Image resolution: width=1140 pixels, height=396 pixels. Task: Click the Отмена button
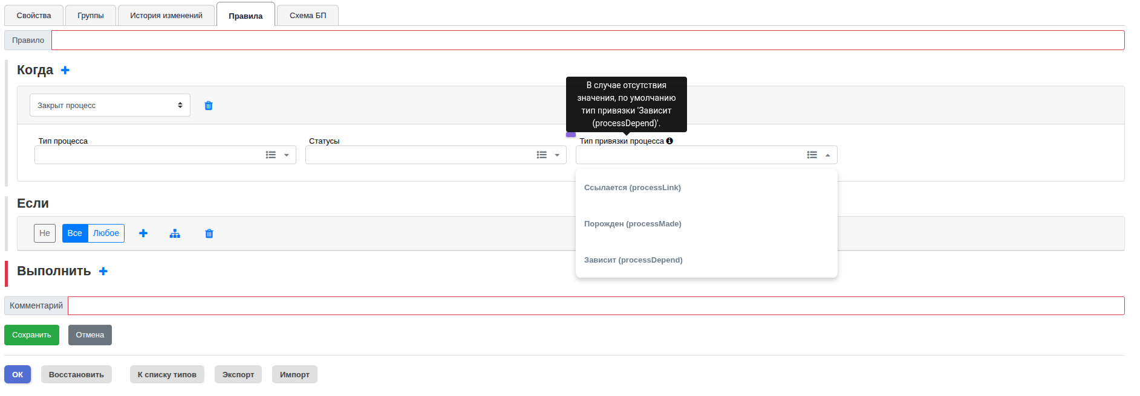[90, 335]
